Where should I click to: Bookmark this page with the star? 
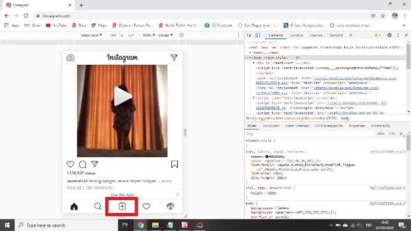pyautogui.click(x=383, y=16)
